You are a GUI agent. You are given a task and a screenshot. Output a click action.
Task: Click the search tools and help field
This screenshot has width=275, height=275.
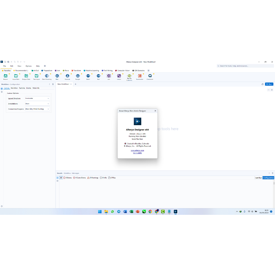[x=245, y=66]
